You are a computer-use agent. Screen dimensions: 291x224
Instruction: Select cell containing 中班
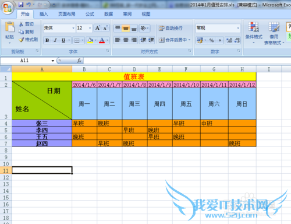(214, 123)
